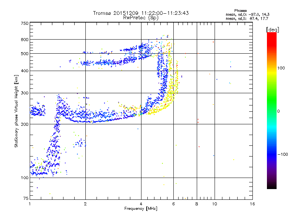Click the 'Phases' header in the statistics block
297x222 pixels.
pyautogui.click(x=240, y=11)
